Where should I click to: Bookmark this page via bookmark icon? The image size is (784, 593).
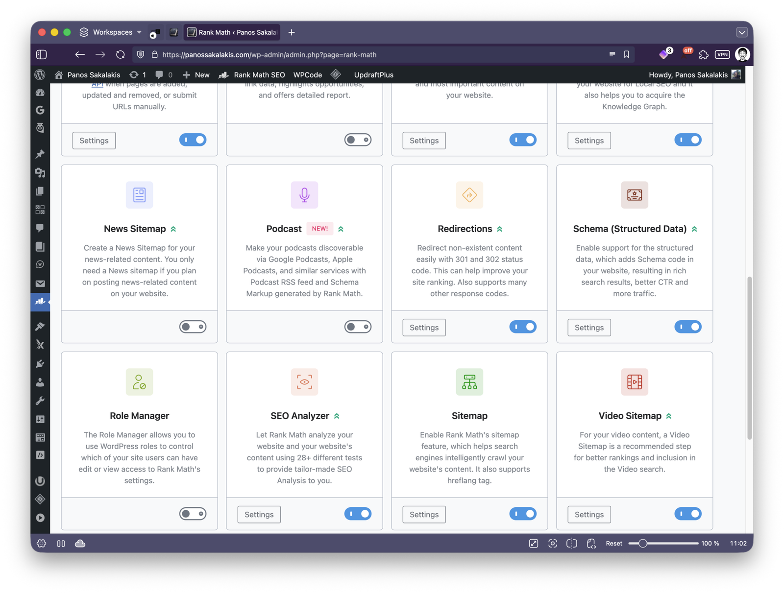pyautogui.click(x=626, y=55)
